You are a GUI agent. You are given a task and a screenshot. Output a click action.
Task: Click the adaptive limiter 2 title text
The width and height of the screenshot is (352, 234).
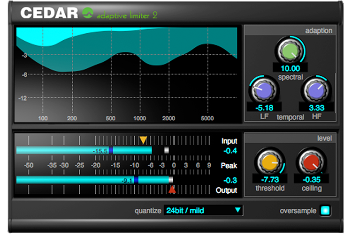pos(127,15)
